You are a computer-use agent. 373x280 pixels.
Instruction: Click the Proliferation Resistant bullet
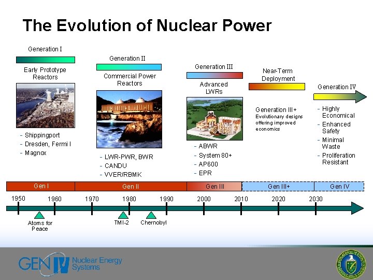336,159
